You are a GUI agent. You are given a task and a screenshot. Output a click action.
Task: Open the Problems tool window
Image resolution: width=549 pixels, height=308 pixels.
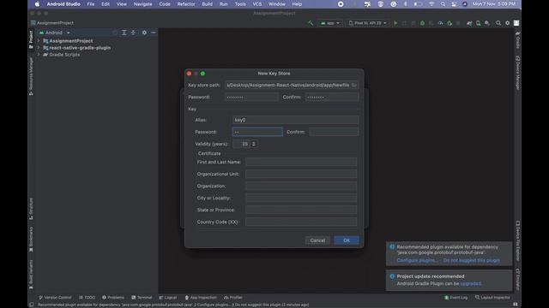point(113,298)
